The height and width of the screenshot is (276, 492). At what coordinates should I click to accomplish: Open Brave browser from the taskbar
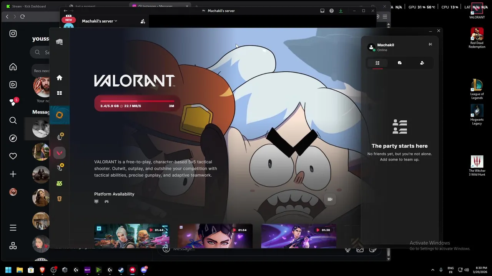tap(42, 270)
